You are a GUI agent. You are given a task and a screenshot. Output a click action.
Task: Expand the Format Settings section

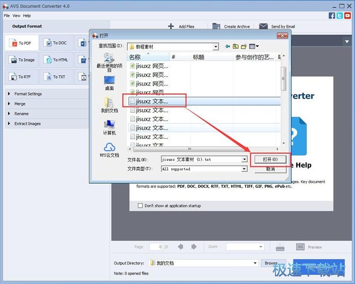coord(28,94)
